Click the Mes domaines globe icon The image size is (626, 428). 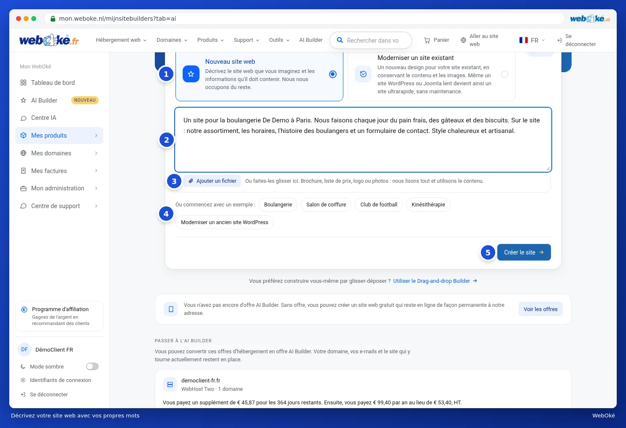coord(23,153)
